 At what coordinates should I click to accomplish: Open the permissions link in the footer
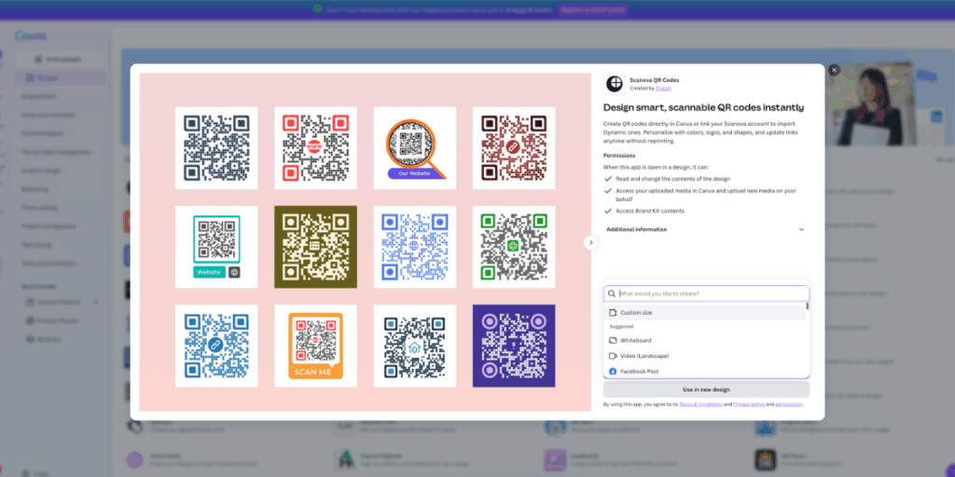788,404
